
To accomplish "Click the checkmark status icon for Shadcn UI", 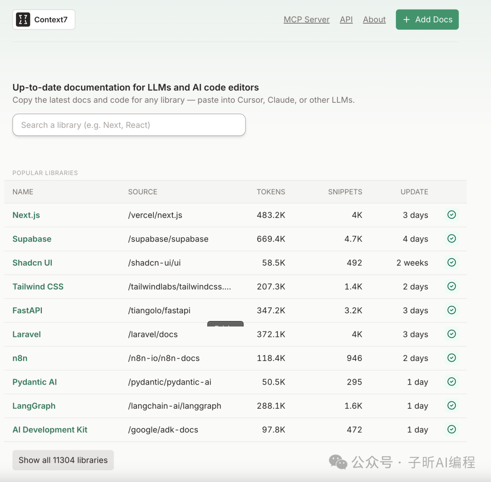I will pos(451,262).
